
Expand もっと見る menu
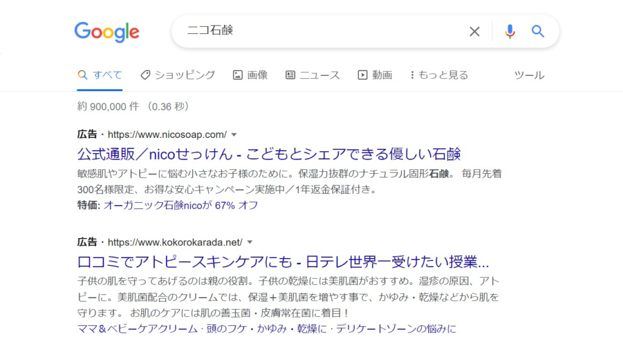(x=439, y=75)
